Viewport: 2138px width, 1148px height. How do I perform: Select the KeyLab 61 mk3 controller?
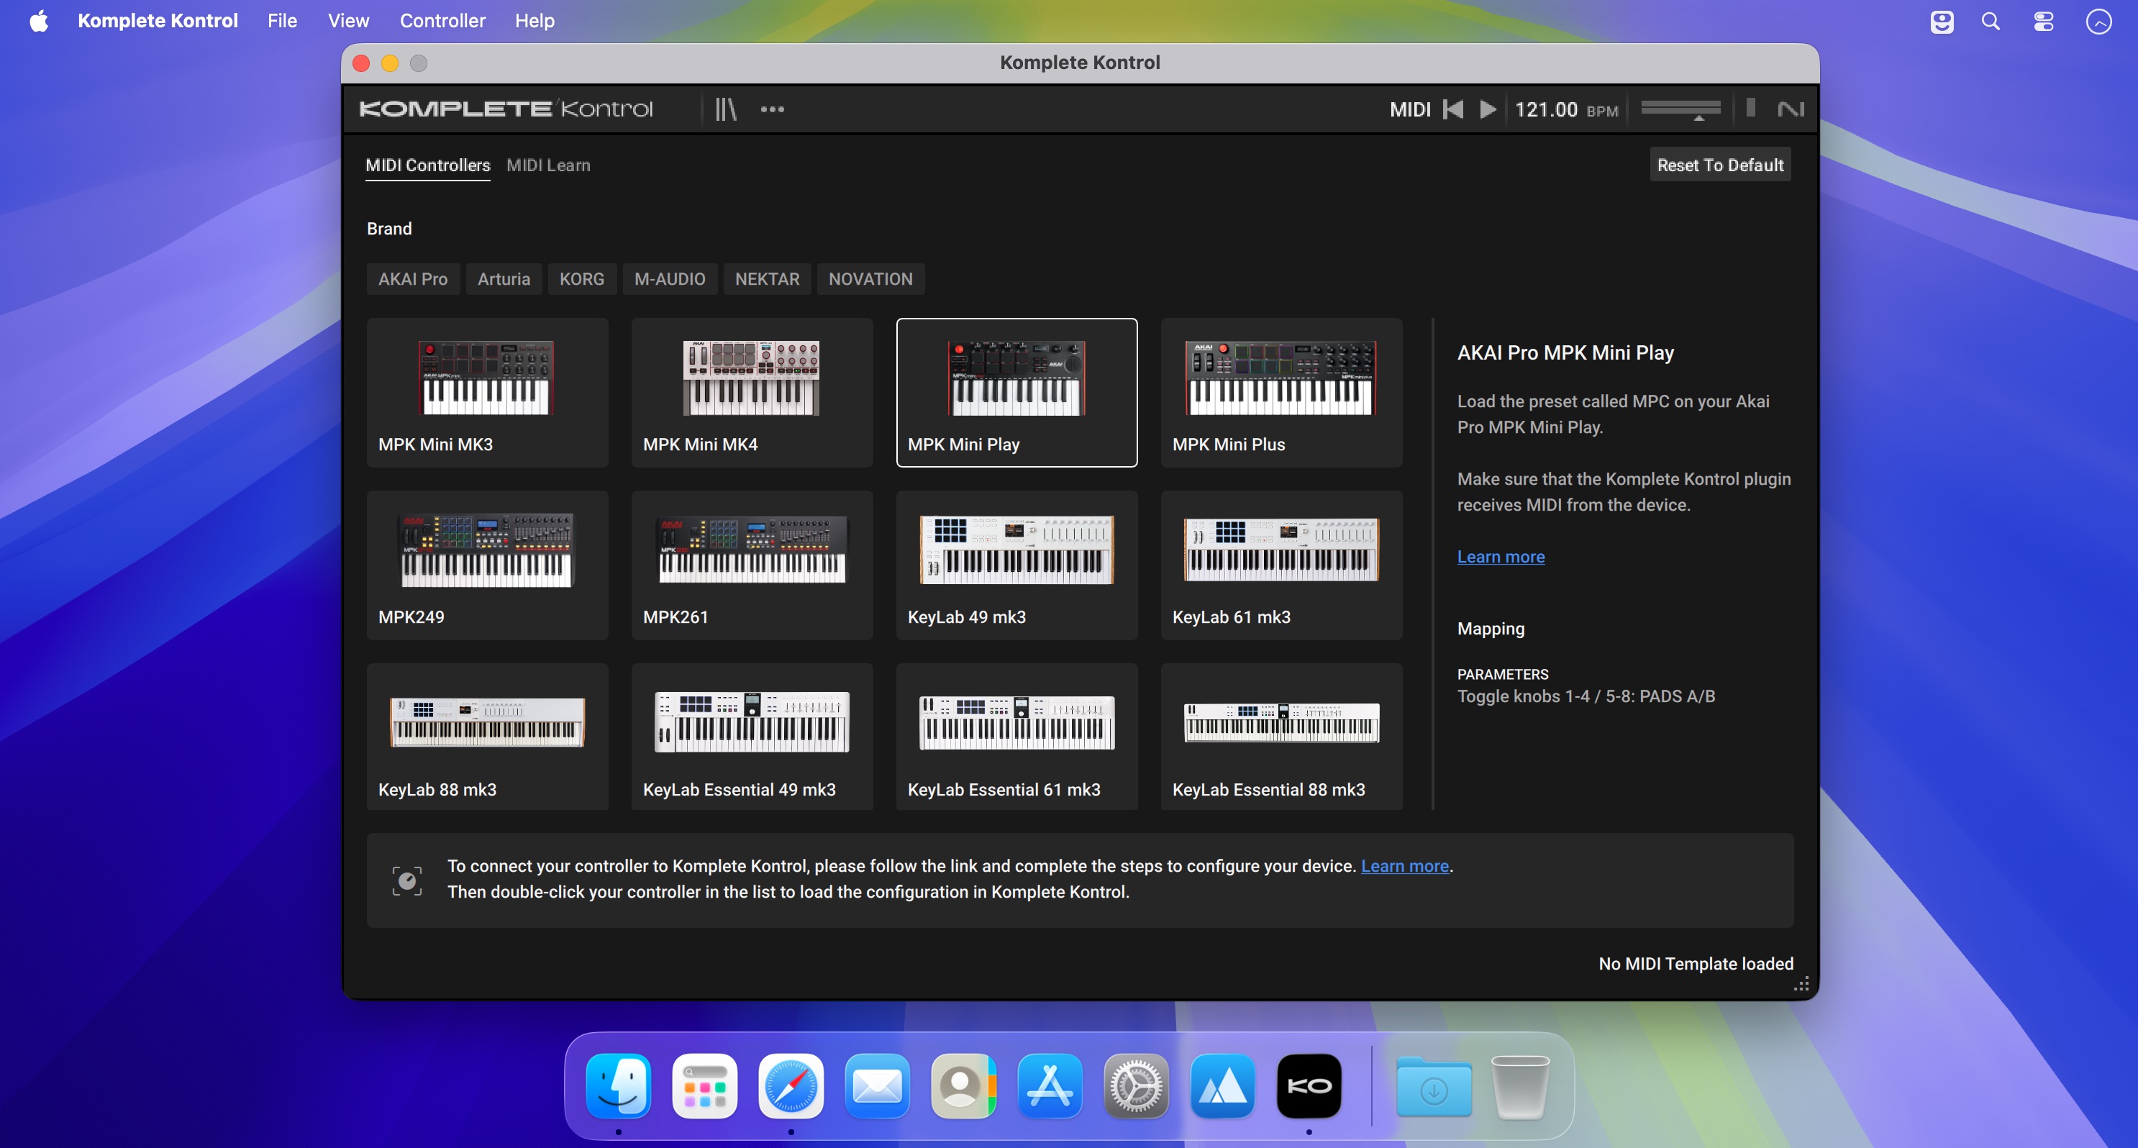pyautogui.click(x=1281, y=565)
